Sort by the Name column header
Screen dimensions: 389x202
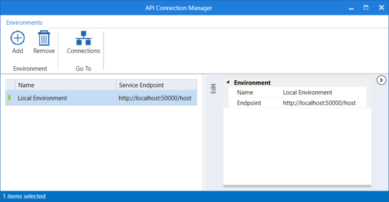66,85
